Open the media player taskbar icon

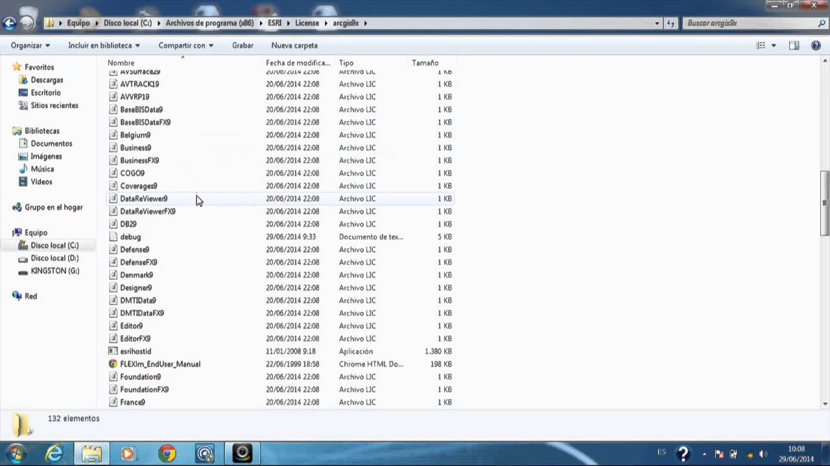[x=129, y=453]
